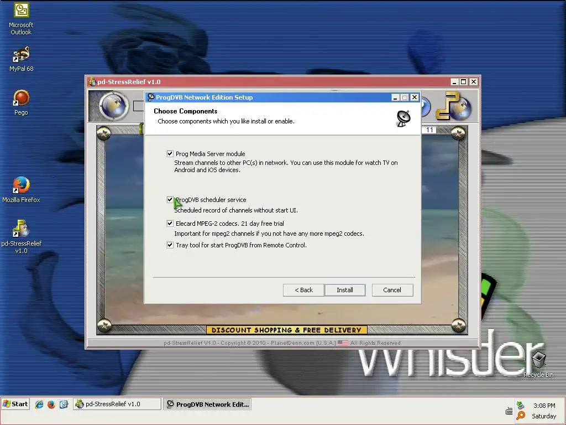Screen dimensions: 566x425
Task: Click the counter showing 11 in pd-StressRelief
Action: click(x=429, y=130)
